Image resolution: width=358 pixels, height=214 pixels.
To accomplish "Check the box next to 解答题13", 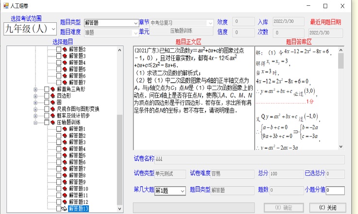I will [59, 209].
